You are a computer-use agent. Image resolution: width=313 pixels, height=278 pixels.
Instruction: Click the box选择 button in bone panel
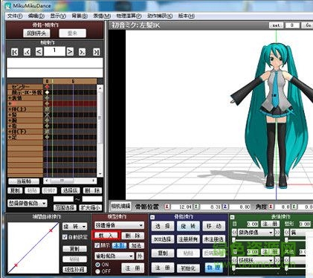(162, 239)
